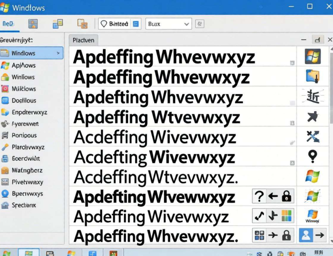This screenshot has height=256, width=333.
Task: Click the Bpecivwxys globe icon
Action: pyautogui.click(x=5, y=194)
